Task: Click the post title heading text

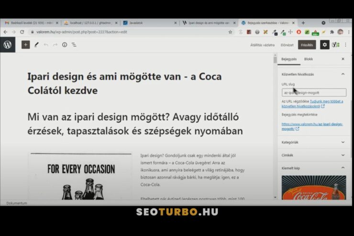Action: point(125,83)
